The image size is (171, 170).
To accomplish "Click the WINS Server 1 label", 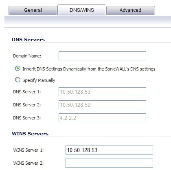I will (28, 150).
